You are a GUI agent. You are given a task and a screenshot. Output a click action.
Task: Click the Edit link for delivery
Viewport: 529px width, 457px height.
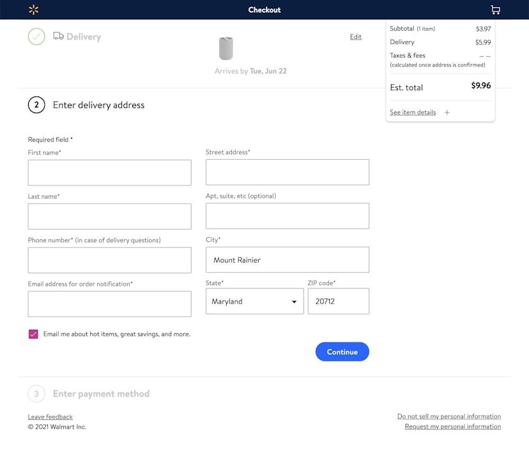coord(355,36)
